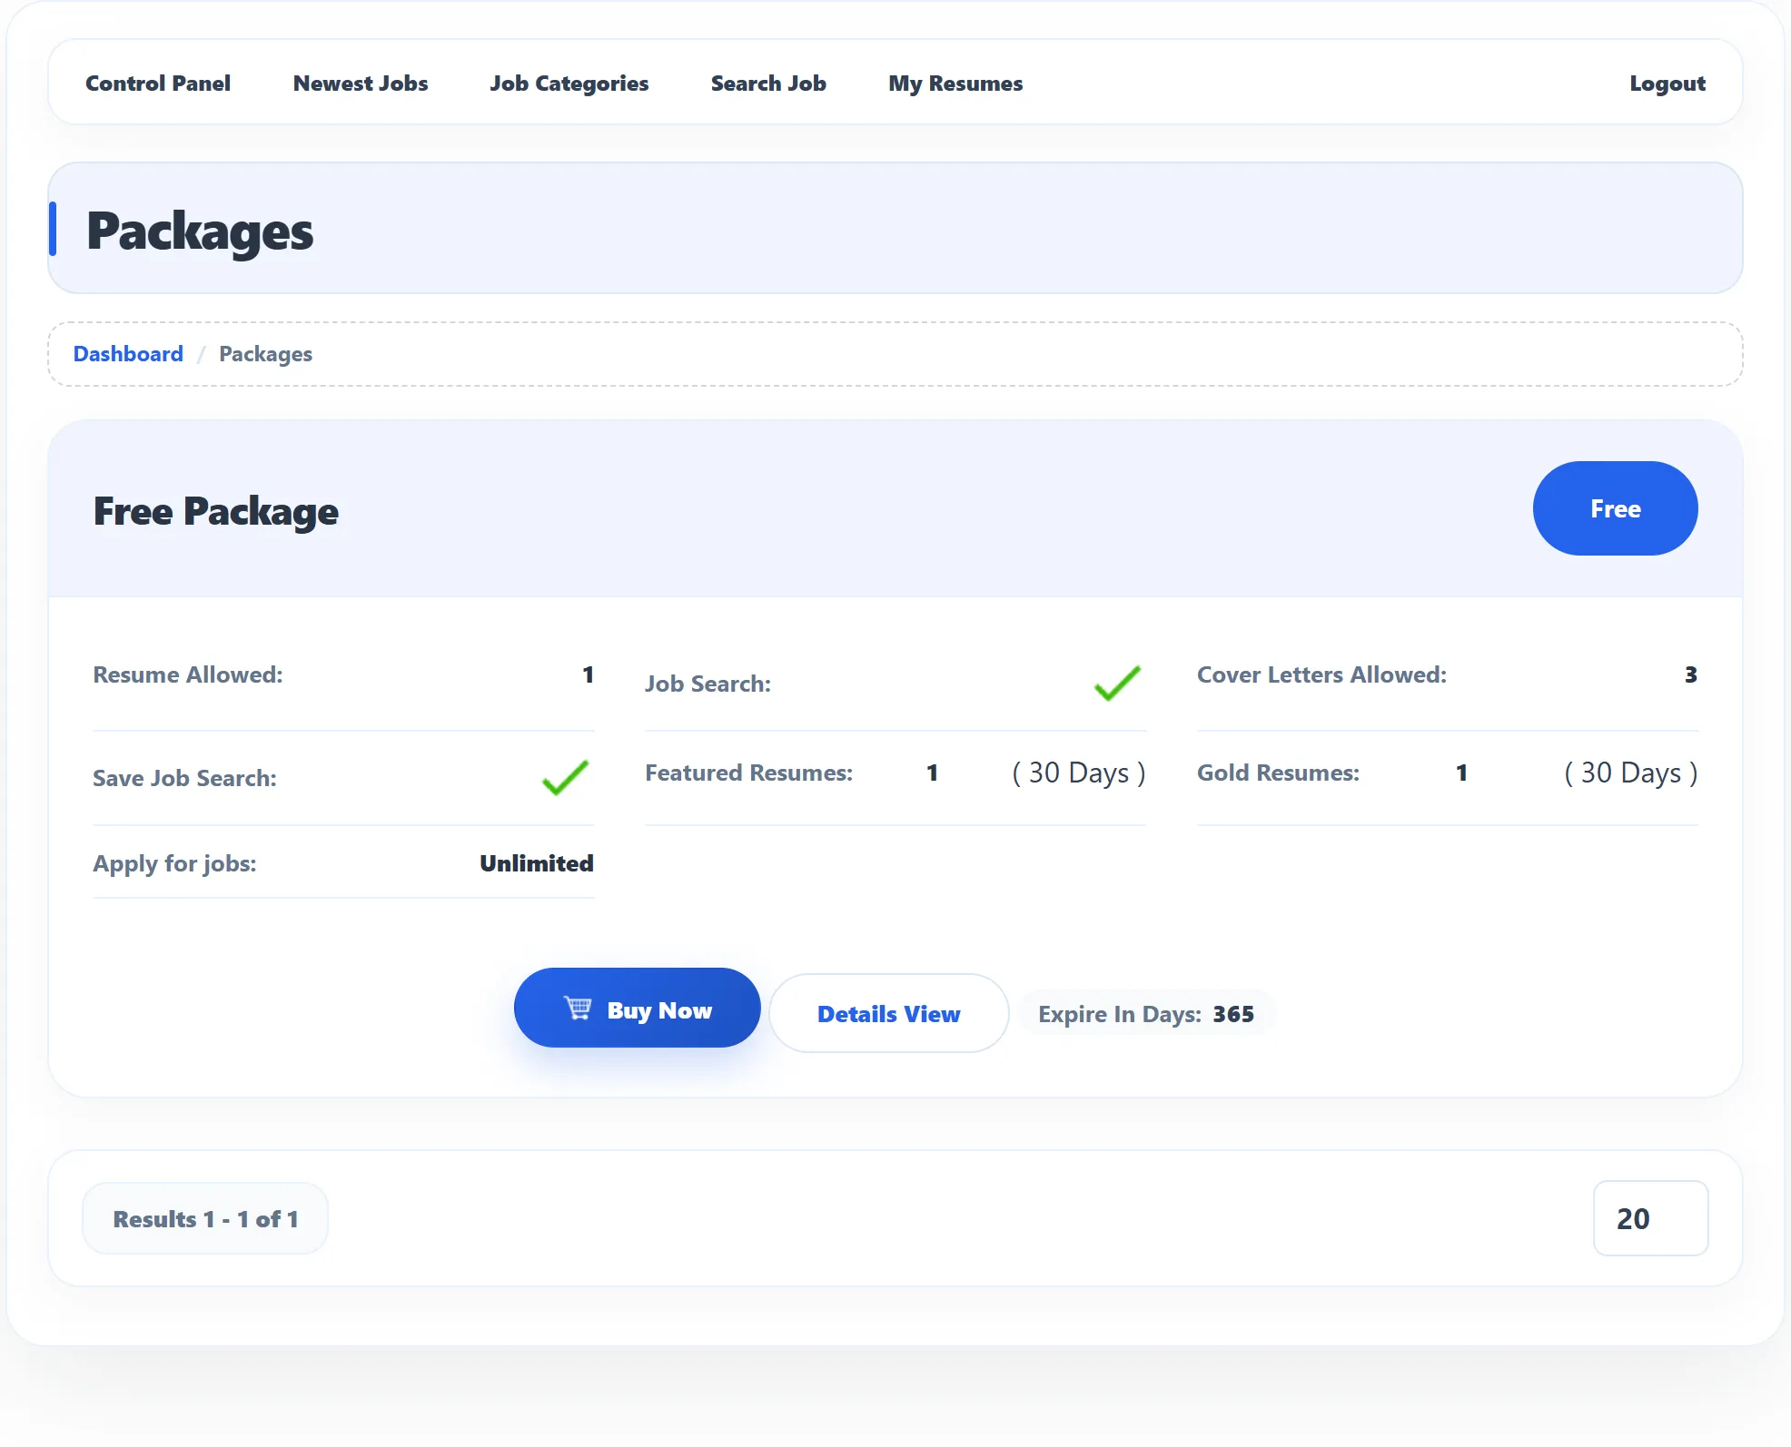Open the results-per-page box showing 20
1791x1447 pixels.
(x=1650, y=1218)
